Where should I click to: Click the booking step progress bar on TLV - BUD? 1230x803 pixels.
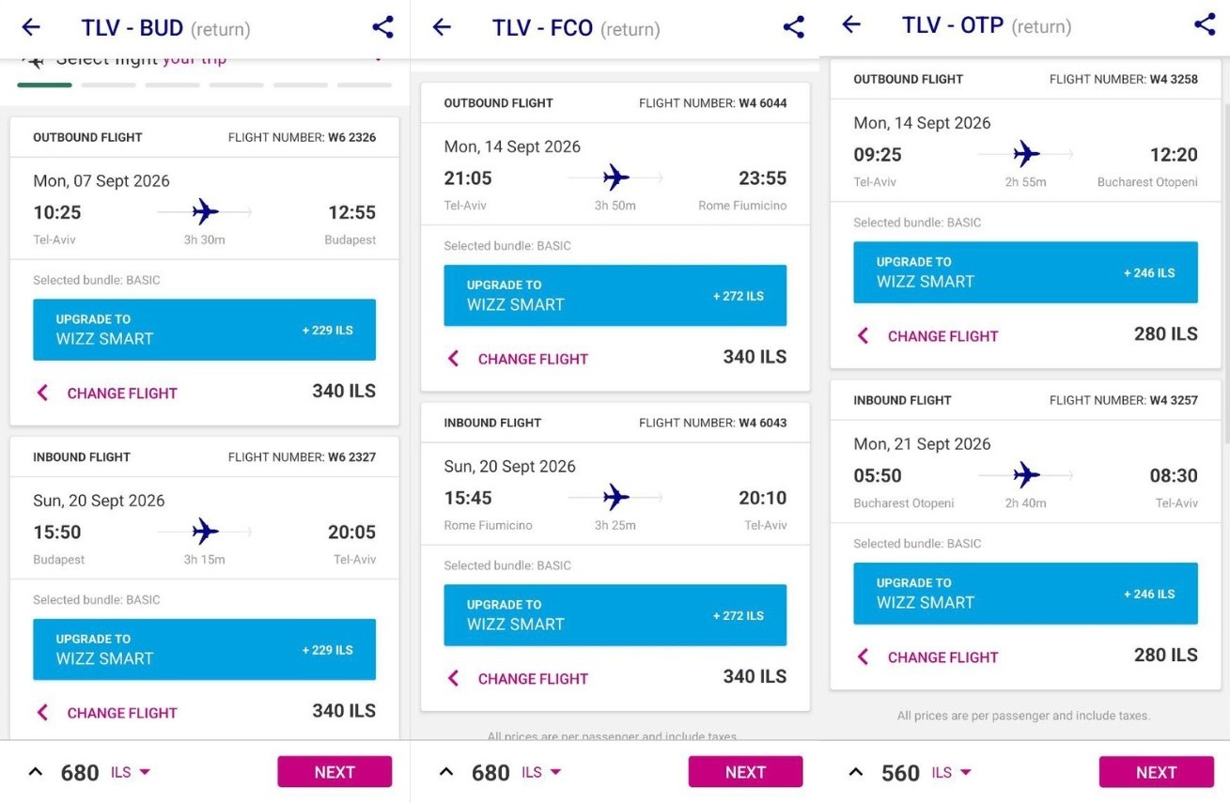tap(204, 85)
